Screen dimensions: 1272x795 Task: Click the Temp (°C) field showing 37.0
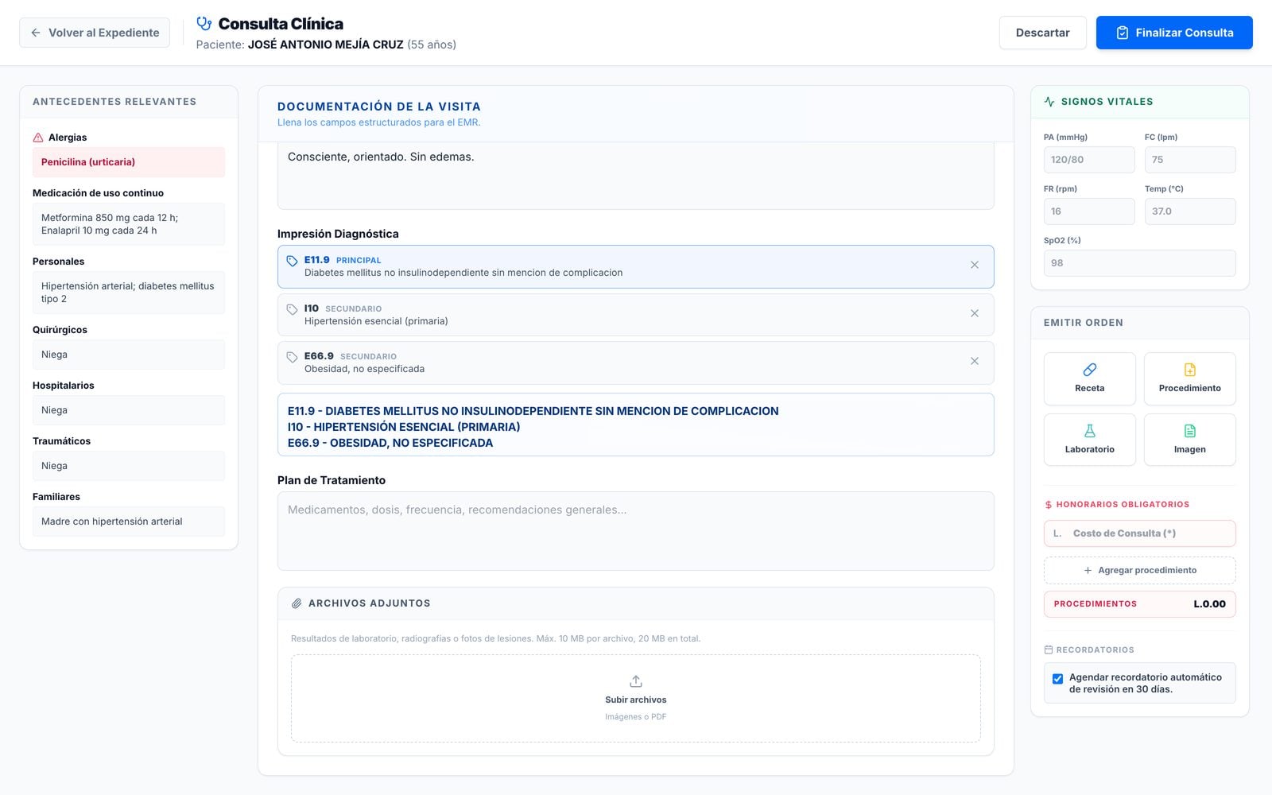point(1190,211)
